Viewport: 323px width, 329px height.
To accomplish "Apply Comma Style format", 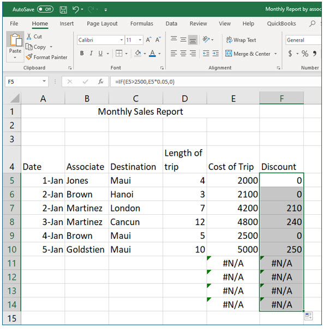I will 315,54.
